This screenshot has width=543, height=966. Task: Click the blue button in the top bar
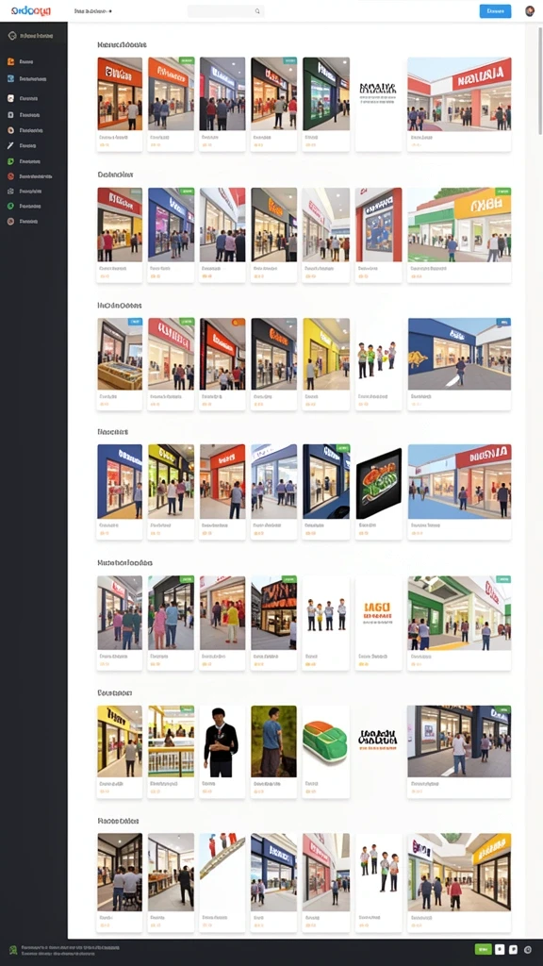tap(495, 11)
